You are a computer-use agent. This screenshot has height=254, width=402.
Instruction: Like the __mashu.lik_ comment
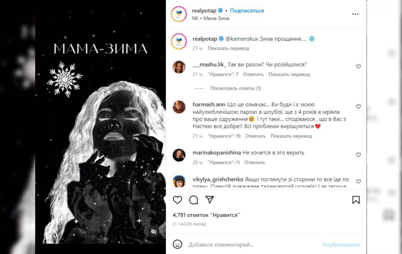click(x=358, y=66)
